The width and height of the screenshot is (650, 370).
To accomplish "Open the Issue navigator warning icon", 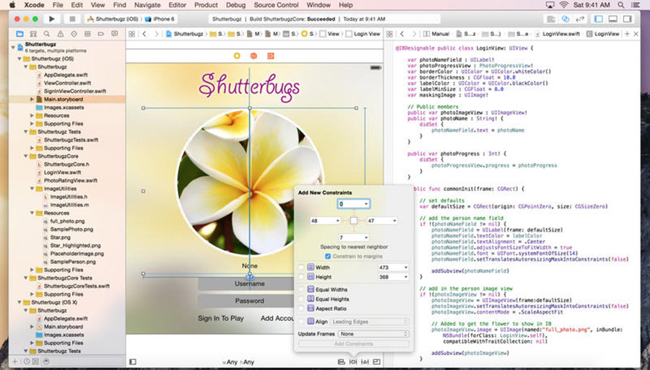I will pyautogui.click(x=61, y=34).
